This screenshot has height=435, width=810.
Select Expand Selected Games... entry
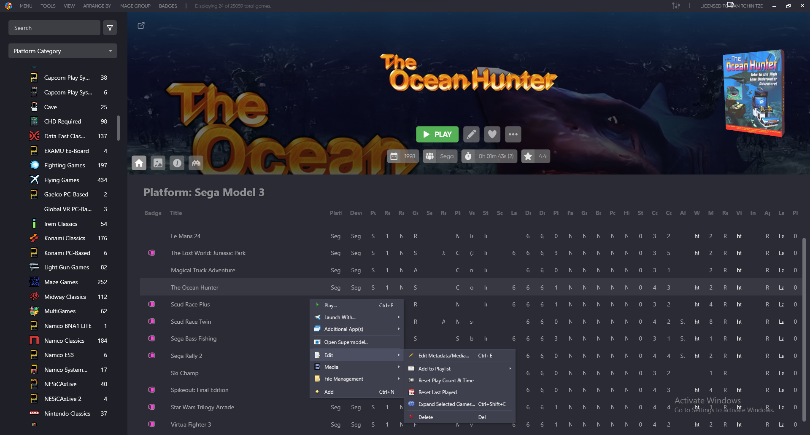[460, 404]
